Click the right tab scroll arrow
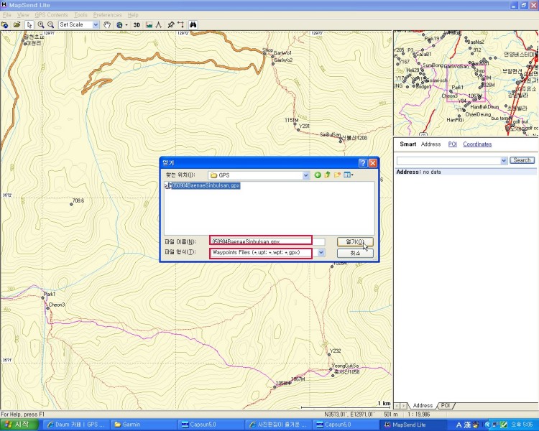539x431 pixels. 404,406
